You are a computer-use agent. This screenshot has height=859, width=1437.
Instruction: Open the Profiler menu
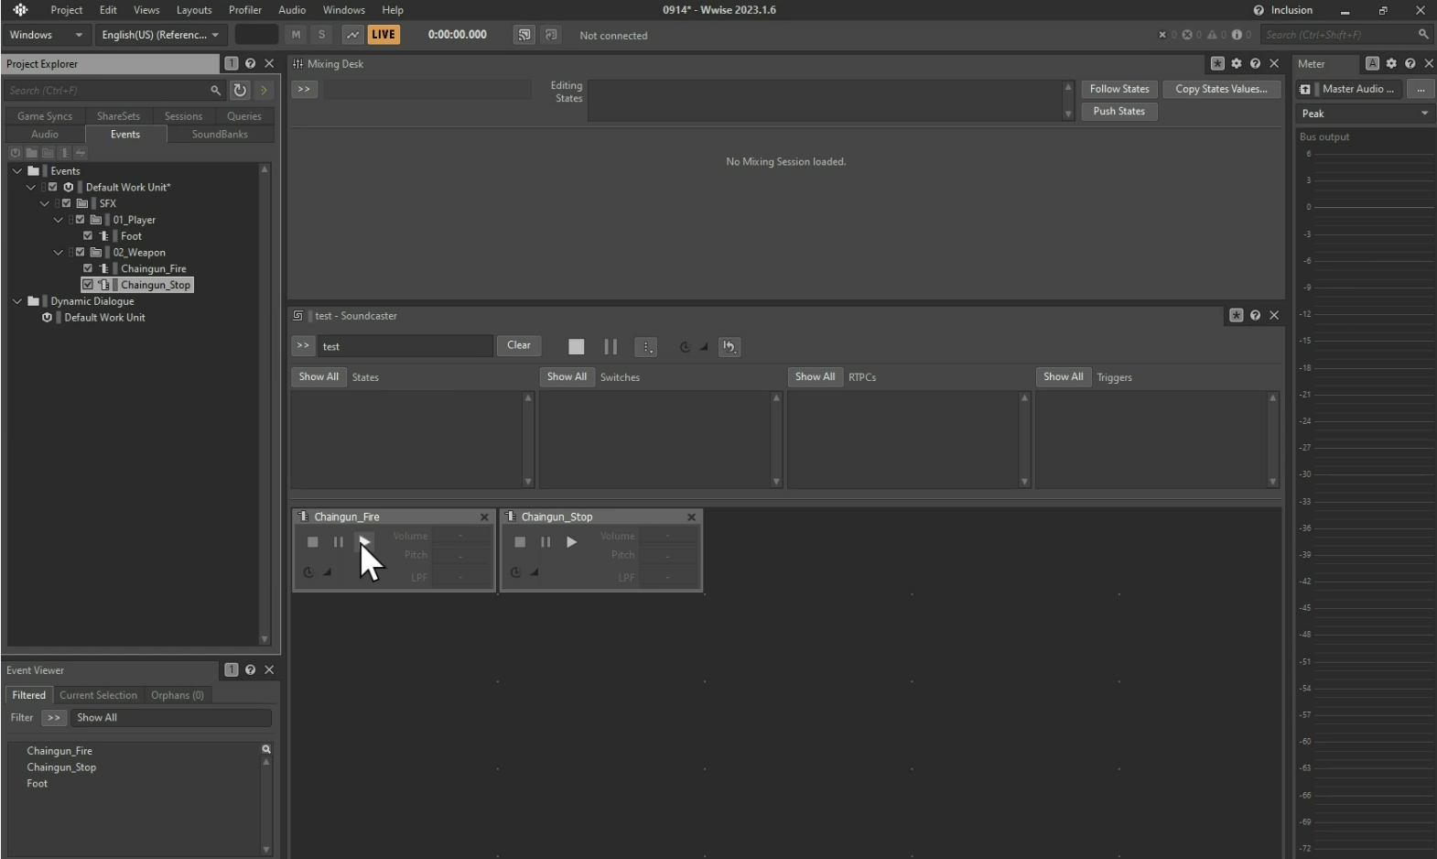pos(245,10)
